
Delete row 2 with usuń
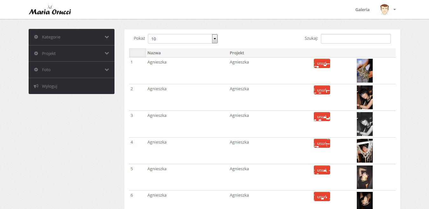click(322, 90)
